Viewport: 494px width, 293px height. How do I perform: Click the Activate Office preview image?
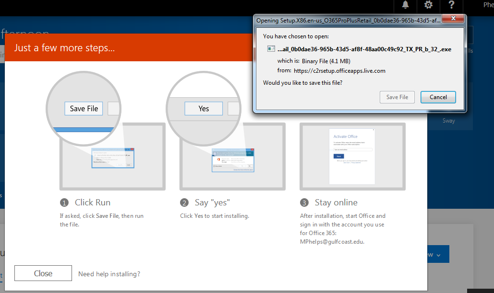tap(352, 156)
